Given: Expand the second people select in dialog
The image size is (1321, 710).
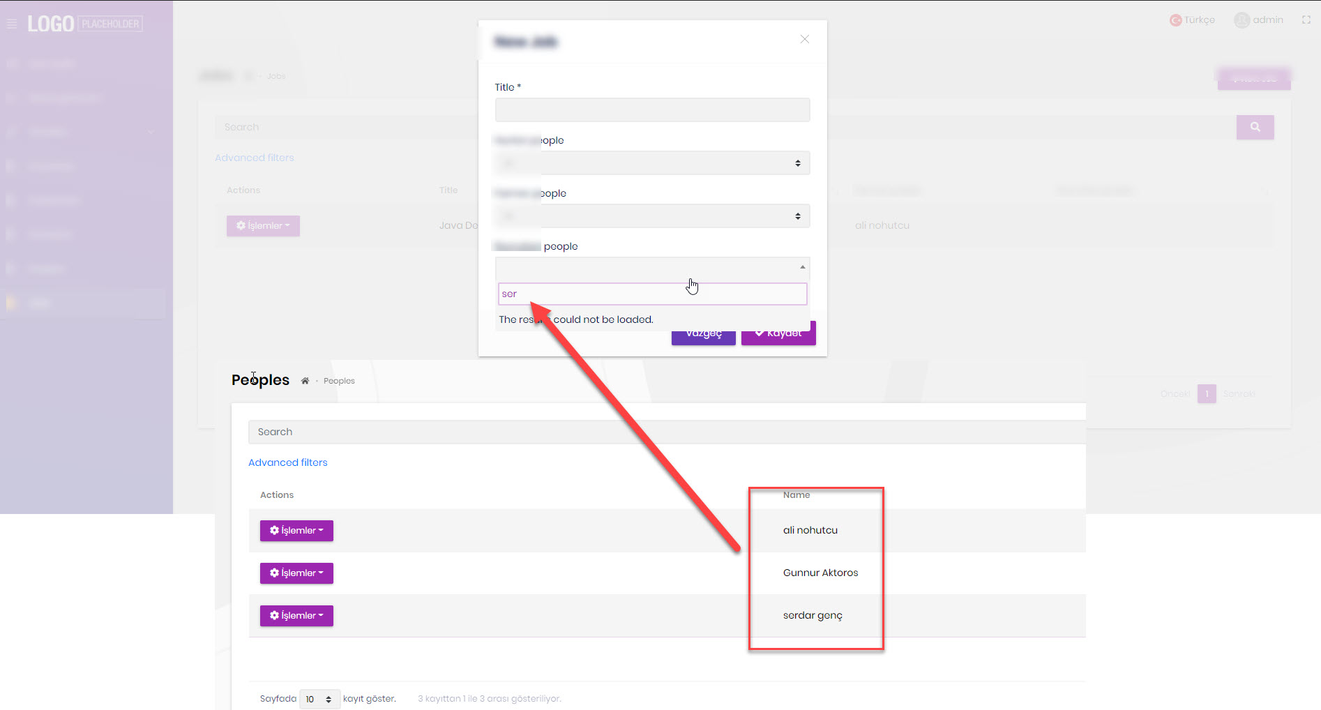Looking at the screenshot, I should pos(652,216).
